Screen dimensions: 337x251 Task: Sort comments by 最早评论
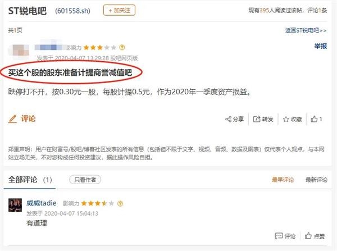click(283, 180)
